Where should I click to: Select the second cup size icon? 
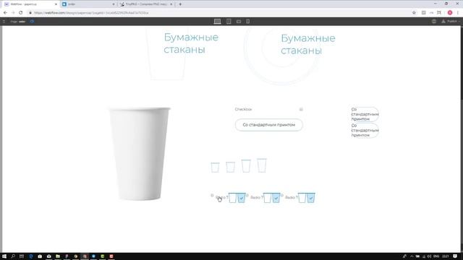pyautogui.click(x=230, y=167)
